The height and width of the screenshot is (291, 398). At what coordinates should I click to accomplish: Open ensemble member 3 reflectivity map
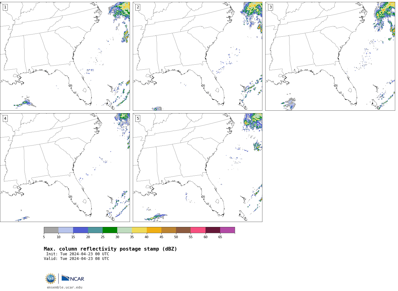pos(330,56)
